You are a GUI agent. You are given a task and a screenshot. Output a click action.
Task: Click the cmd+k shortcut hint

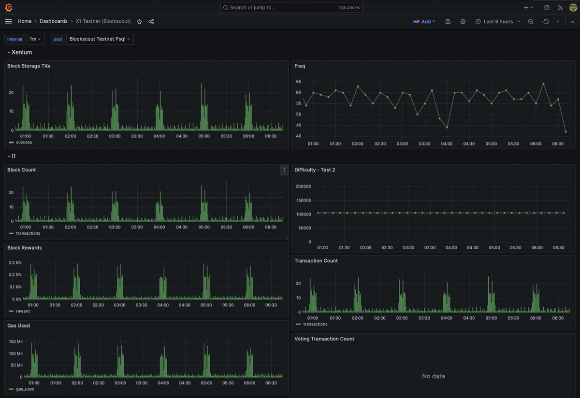[349, 8]
